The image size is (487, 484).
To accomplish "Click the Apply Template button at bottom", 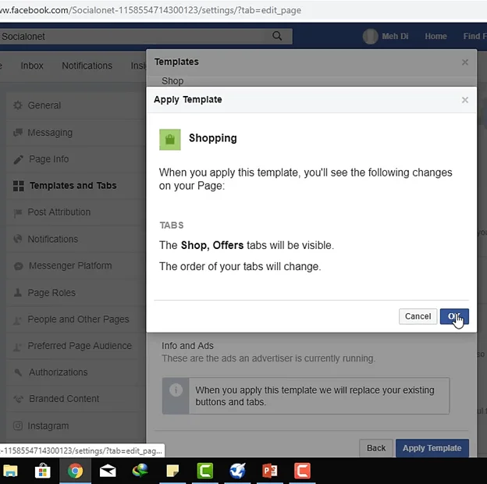I will [432, 448].
